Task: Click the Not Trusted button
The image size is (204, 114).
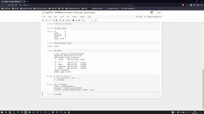Action: pos(139,17)
